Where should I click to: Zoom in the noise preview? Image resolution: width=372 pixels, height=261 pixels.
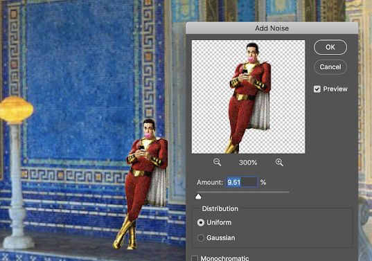tap(279, 163)
